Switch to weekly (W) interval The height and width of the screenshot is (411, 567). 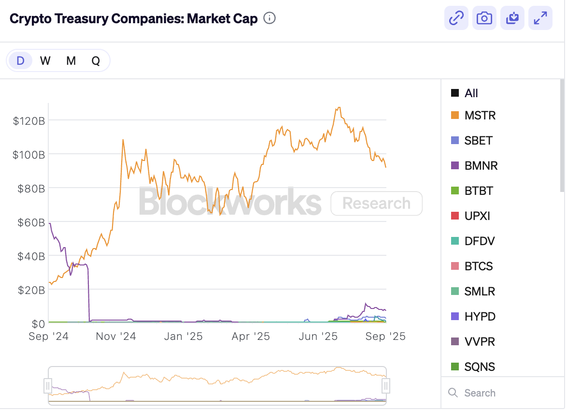(45, 61)
